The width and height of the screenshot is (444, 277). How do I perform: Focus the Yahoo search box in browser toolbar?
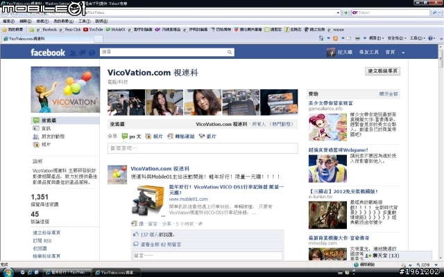point(391,12)
